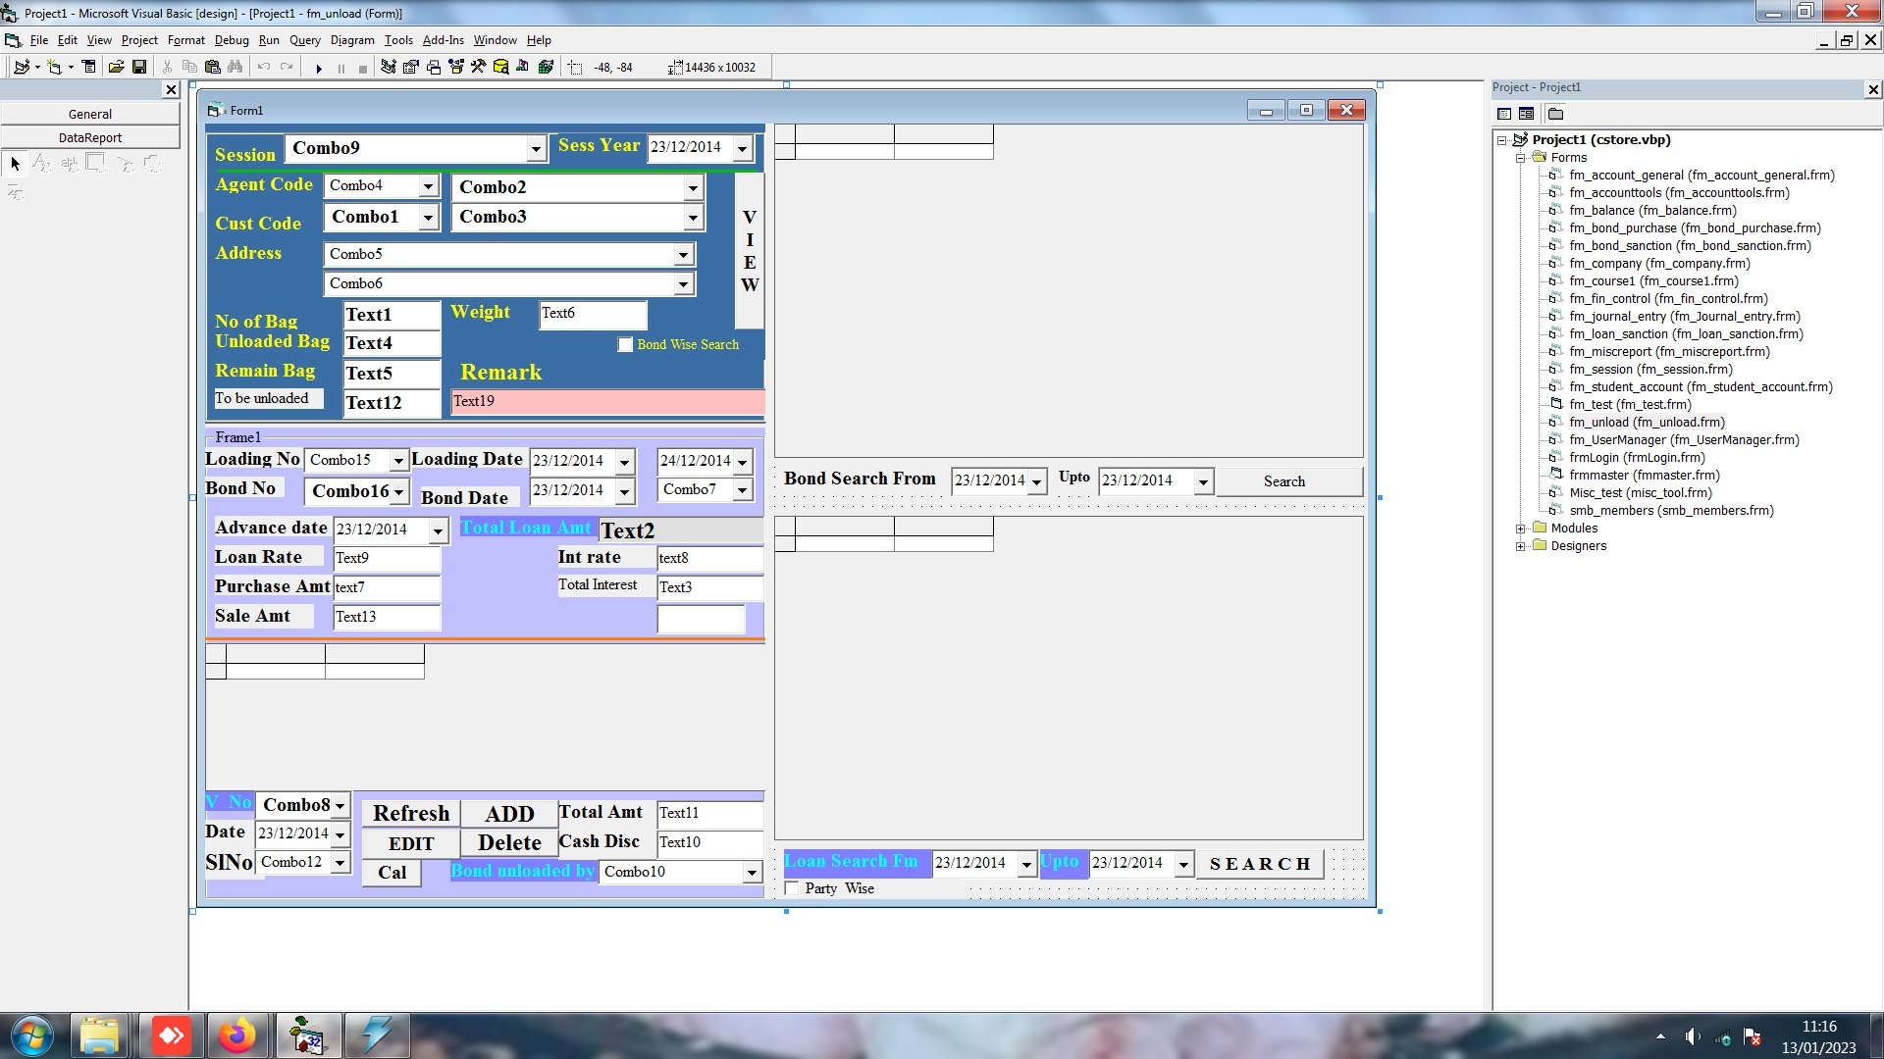Viewport: 1884px width, 1059px height.
Task: Click the Toggle Folders icon in Project panel
Action: coord(1555,114)
